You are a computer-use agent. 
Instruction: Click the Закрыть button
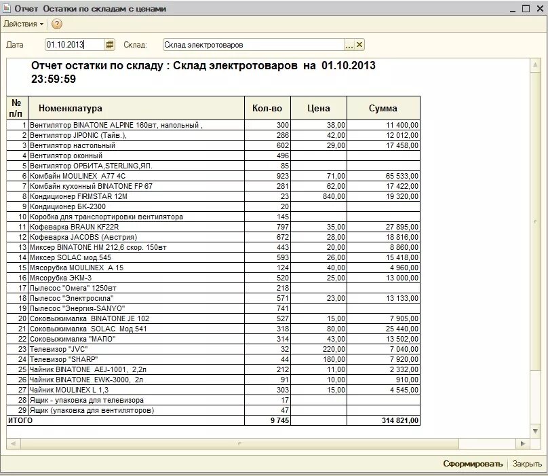coord(527,464)
